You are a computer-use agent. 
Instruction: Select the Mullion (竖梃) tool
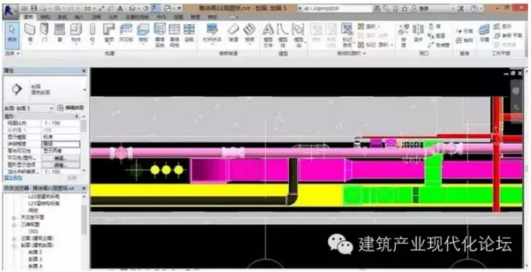(189, 33)
